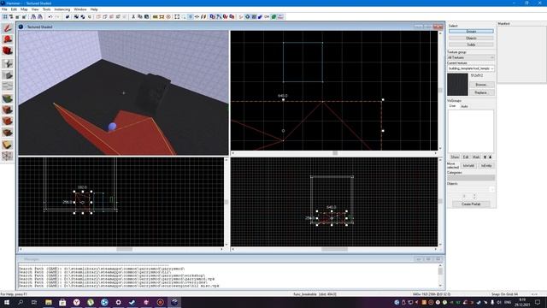Set selection mode to Groups
The image size is (547, 308).
[x=471, y=32]
